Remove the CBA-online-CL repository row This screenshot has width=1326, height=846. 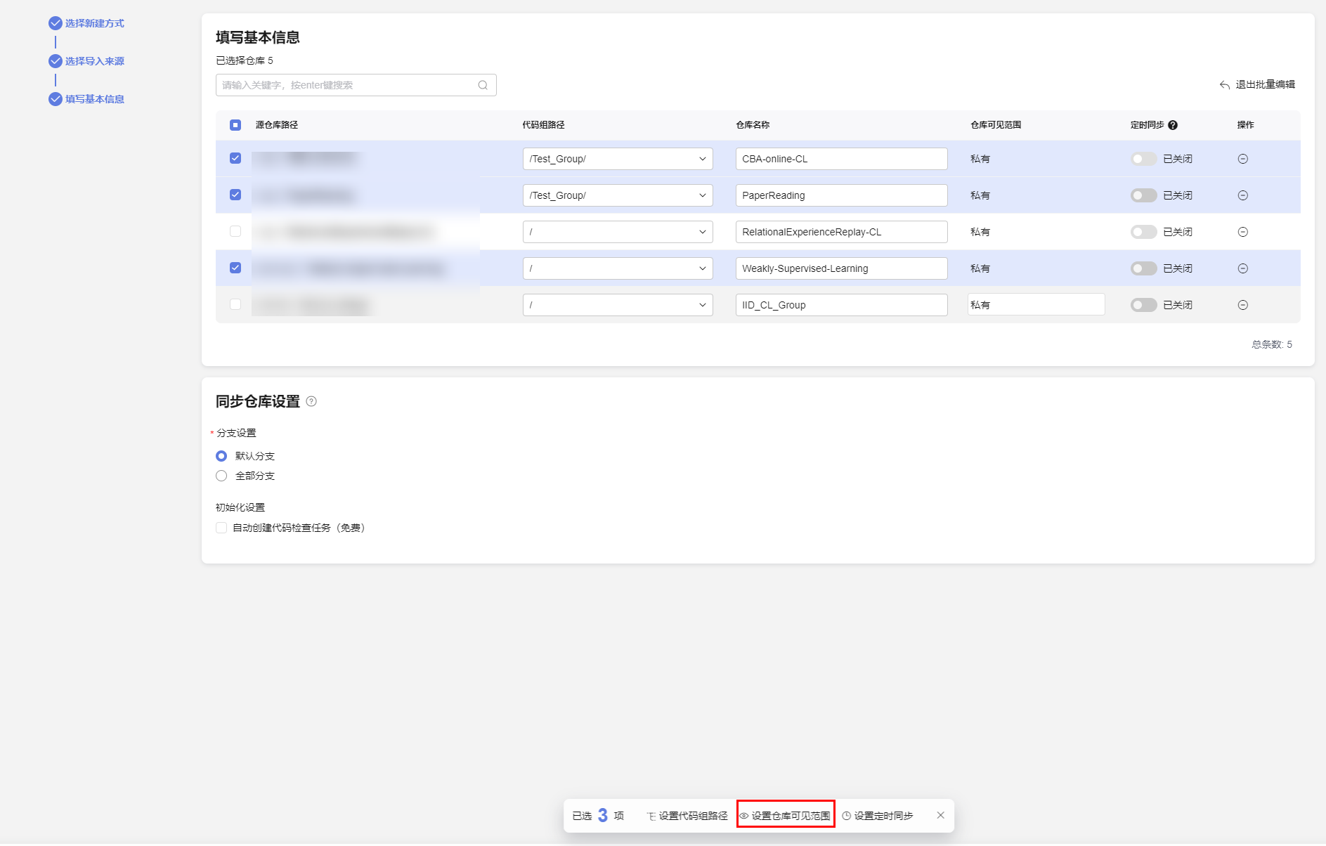click(x=1242, y=159)
